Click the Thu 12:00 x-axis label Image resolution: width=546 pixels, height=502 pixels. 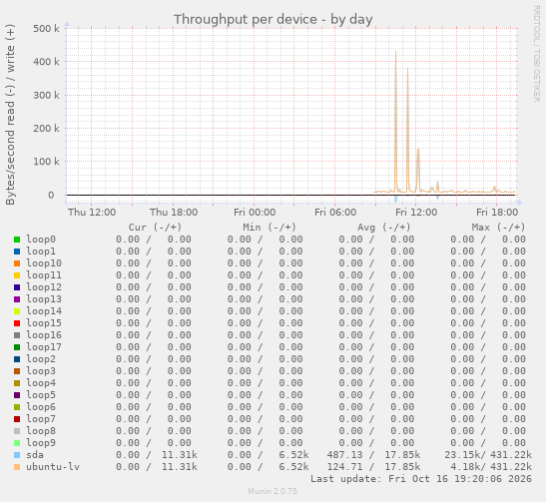(92, 213)
